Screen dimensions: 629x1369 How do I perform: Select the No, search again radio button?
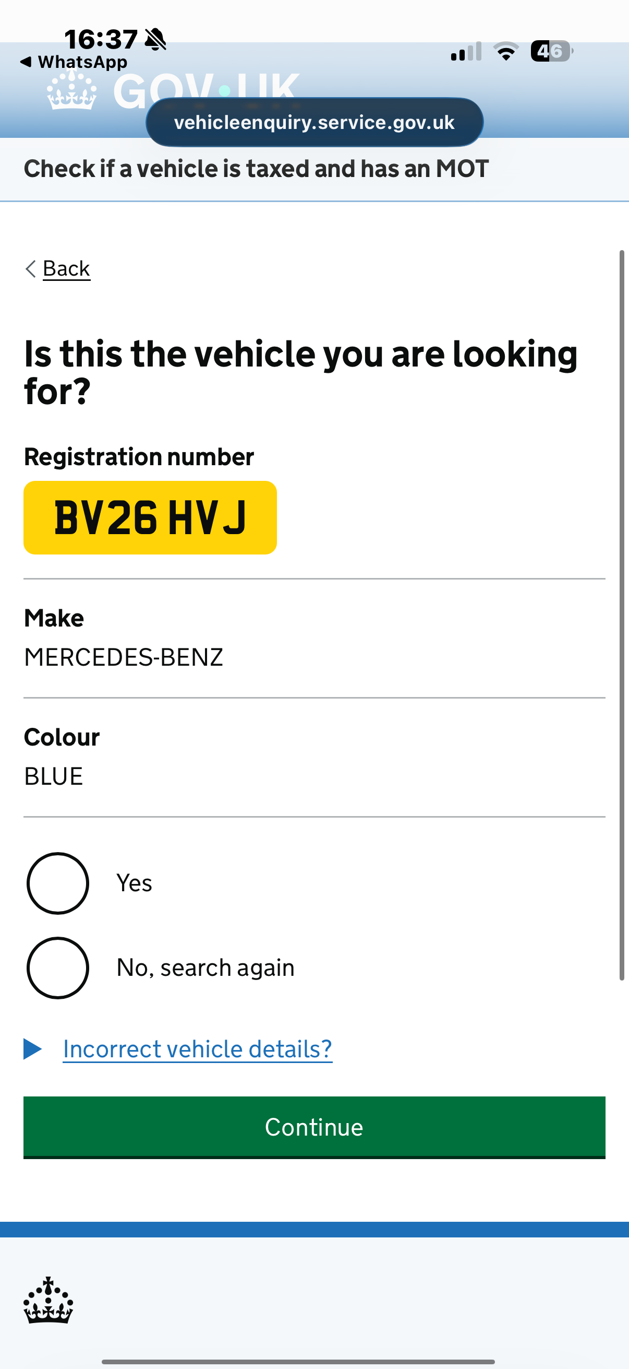pos(58,968)
